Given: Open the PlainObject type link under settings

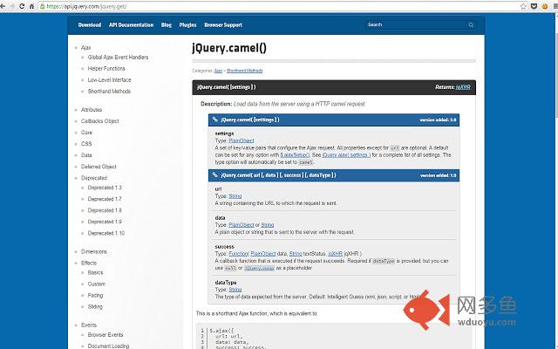Looking at the screenshot, I should pos(242,140).
